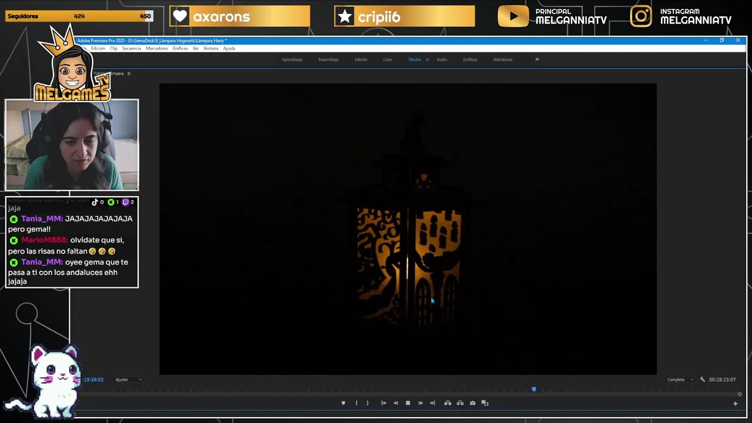Screen dimensions: 752x423
Task: Open Efectos workspace menu icon
Action: (x=427, y=59)
